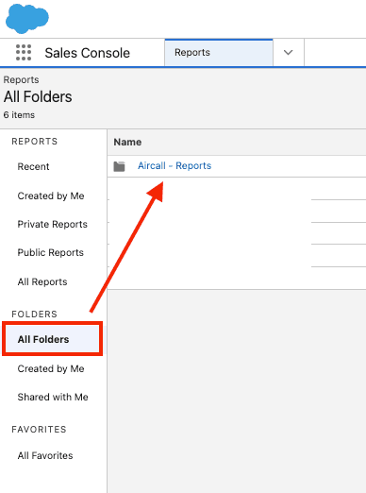Click the folder icon beside Aircall - Reports

[x=119, y=166]
